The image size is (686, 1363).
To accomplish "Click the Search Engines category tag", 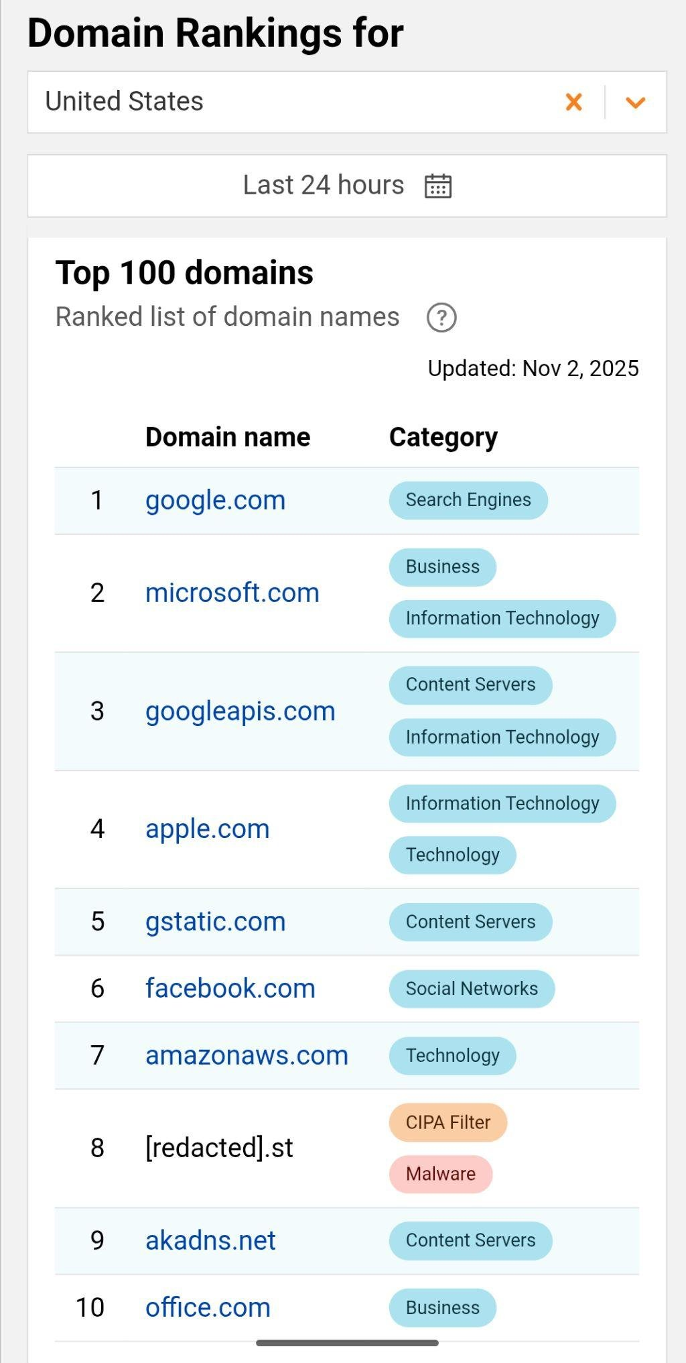I will 468,500.
